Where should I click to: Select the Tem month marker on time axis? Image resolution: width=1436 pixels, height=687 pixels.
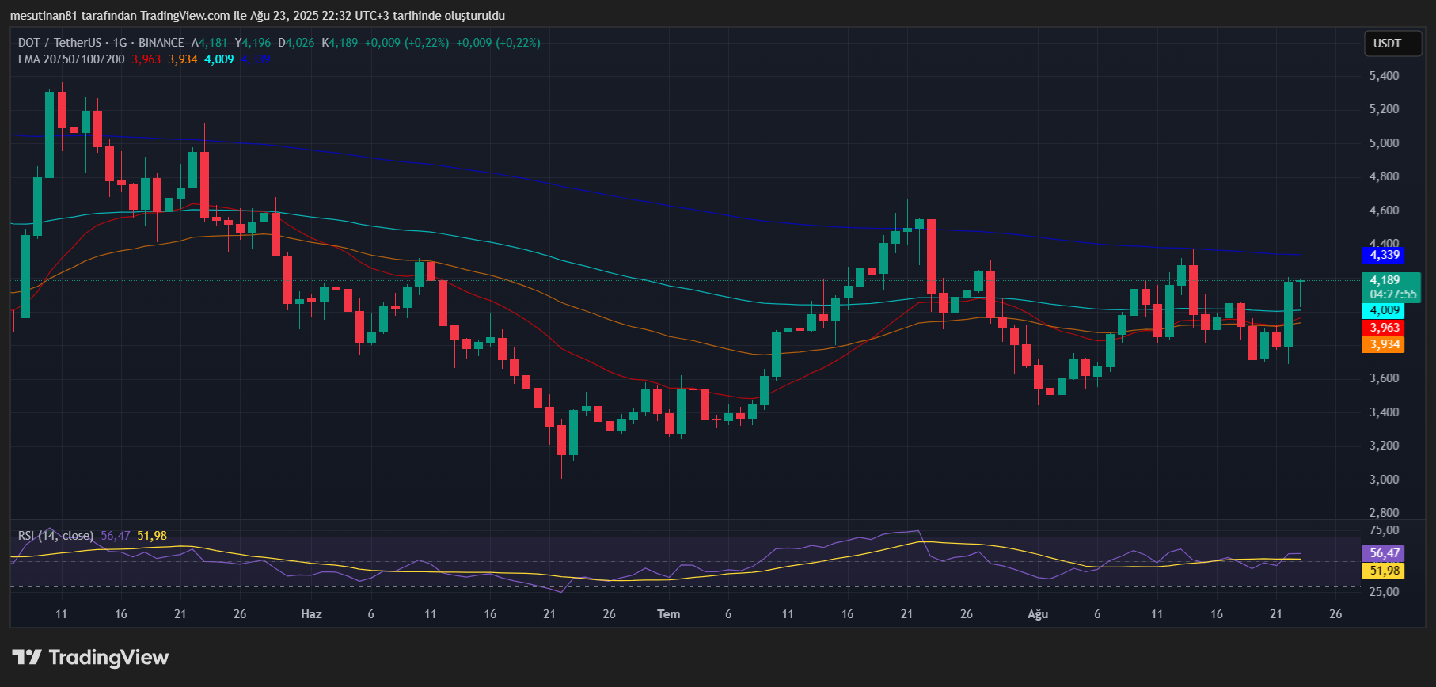tap(668, 614)
